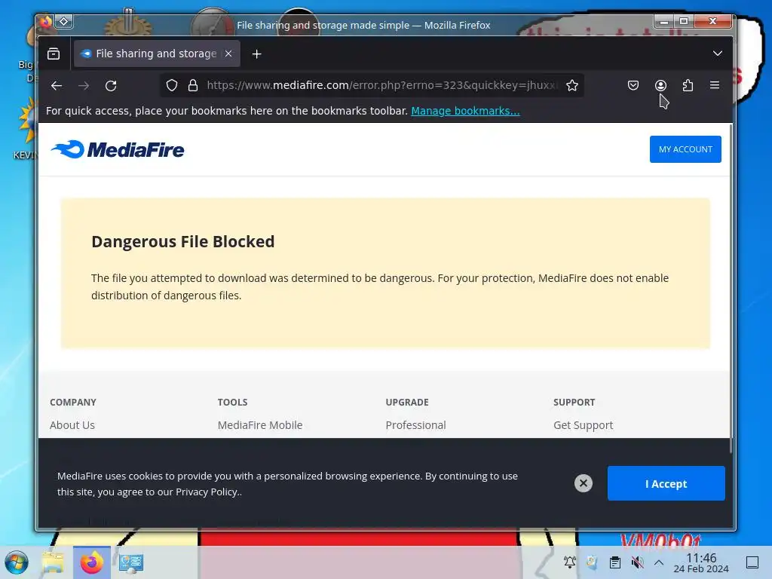Close the File sharing and storage tab
This screenshot has height=579, width=772.
point(228,54)
